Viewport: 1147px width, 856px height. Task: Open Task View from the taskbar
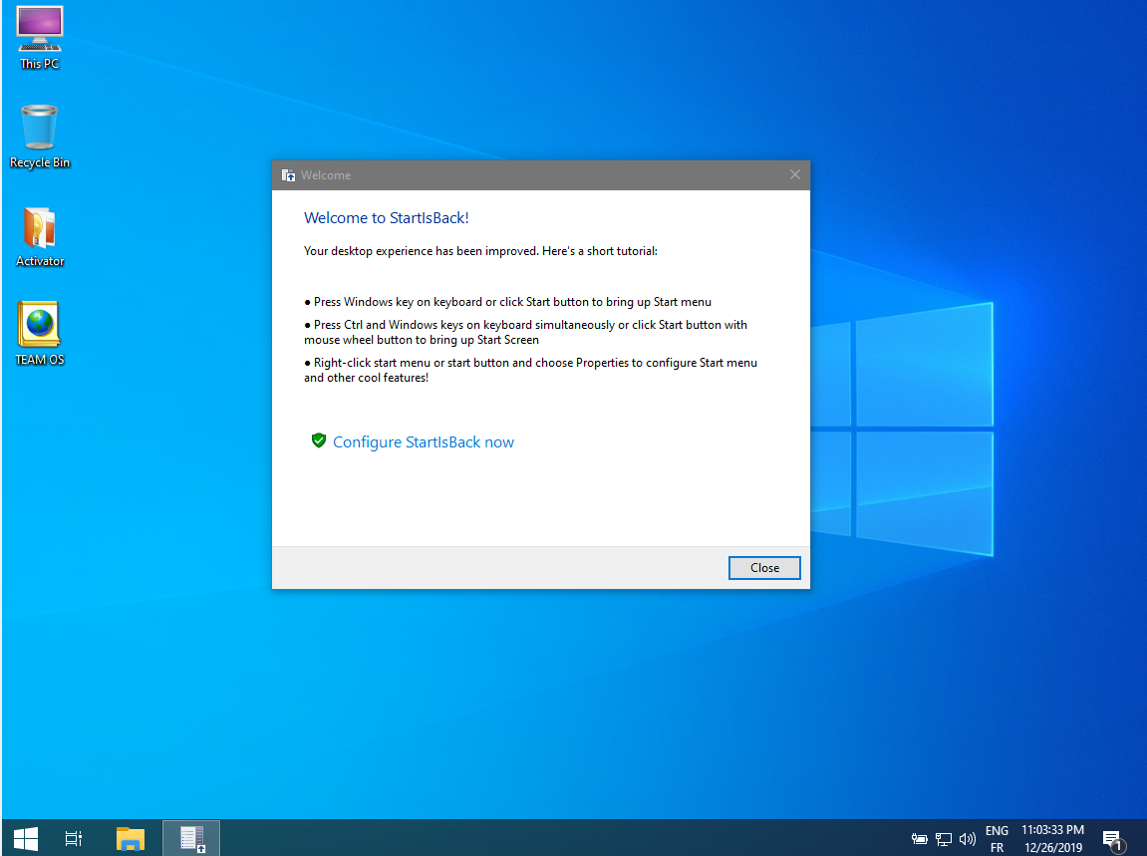74,838
